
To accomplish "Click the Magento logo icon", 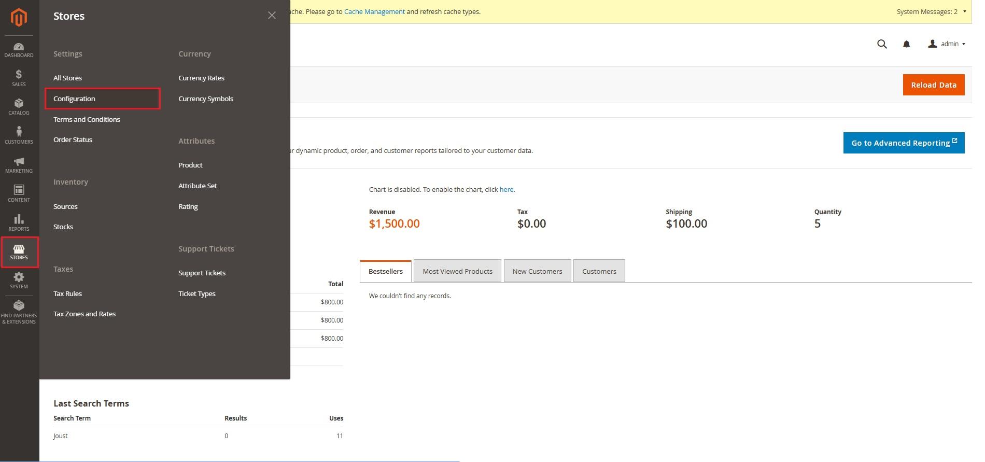I will click(x=19, y=17).
